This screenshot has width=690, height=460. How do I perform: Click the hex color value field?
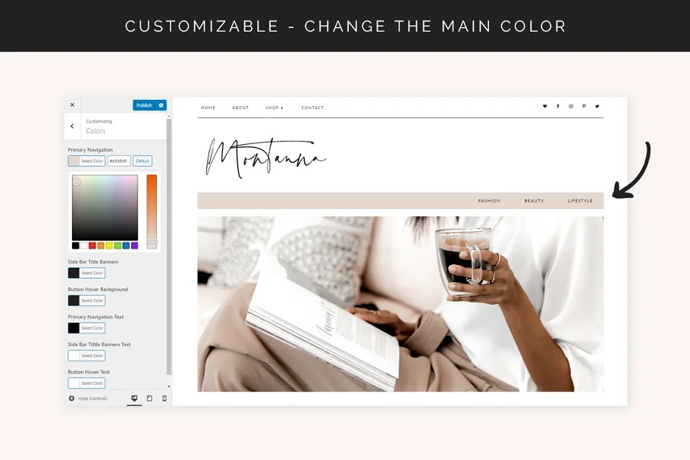[x=119, y=161]
